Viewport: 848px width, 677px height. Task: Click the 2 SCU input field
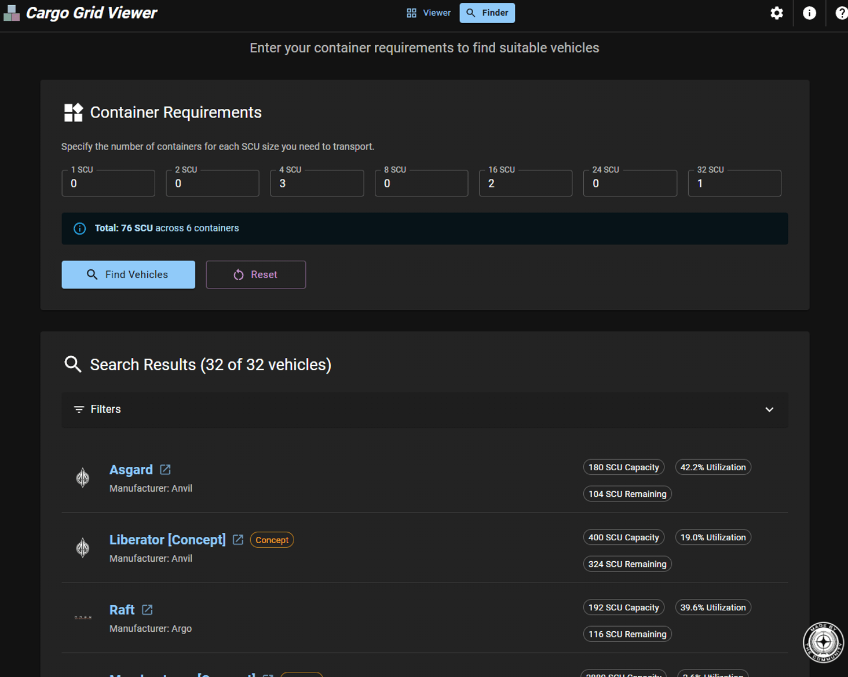coord(213,183)
